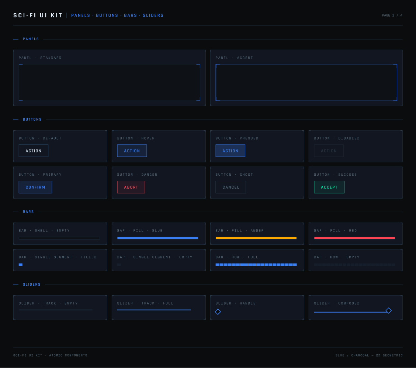Click the 'BUTTON · SUCCESS' label
Viewport: 416px width, 368px height.
coord(335,175)
